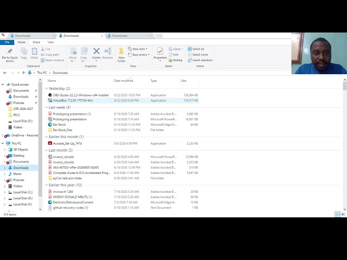Collapse the Last week group

pos(46,107)
